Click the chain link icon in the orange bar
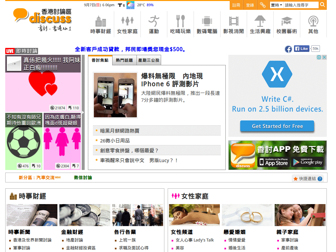The image size is (336, 252). 263,5
